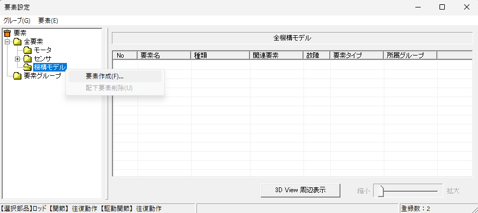The image size is (478, 213).
Task: Select the 要素グループ tree item
Action: point(42,76)
